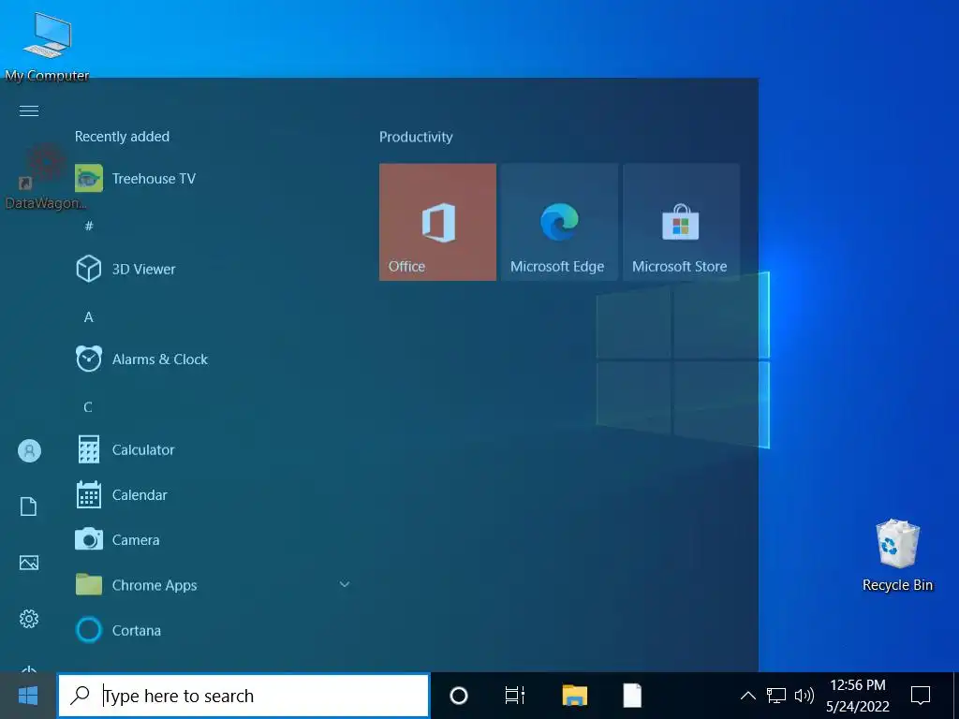Image resolution: width=959 pixels, height=719 pixels.
Task: Open the Office tile
Action: (x=437, y=222)
